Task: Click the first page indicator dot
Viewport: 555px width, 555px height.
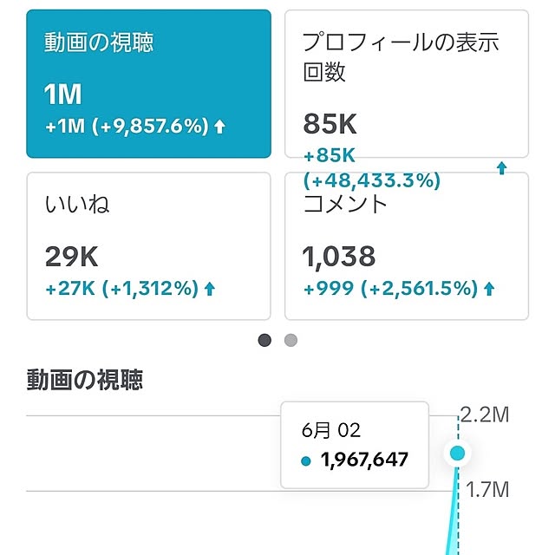Action: (264, 340)
